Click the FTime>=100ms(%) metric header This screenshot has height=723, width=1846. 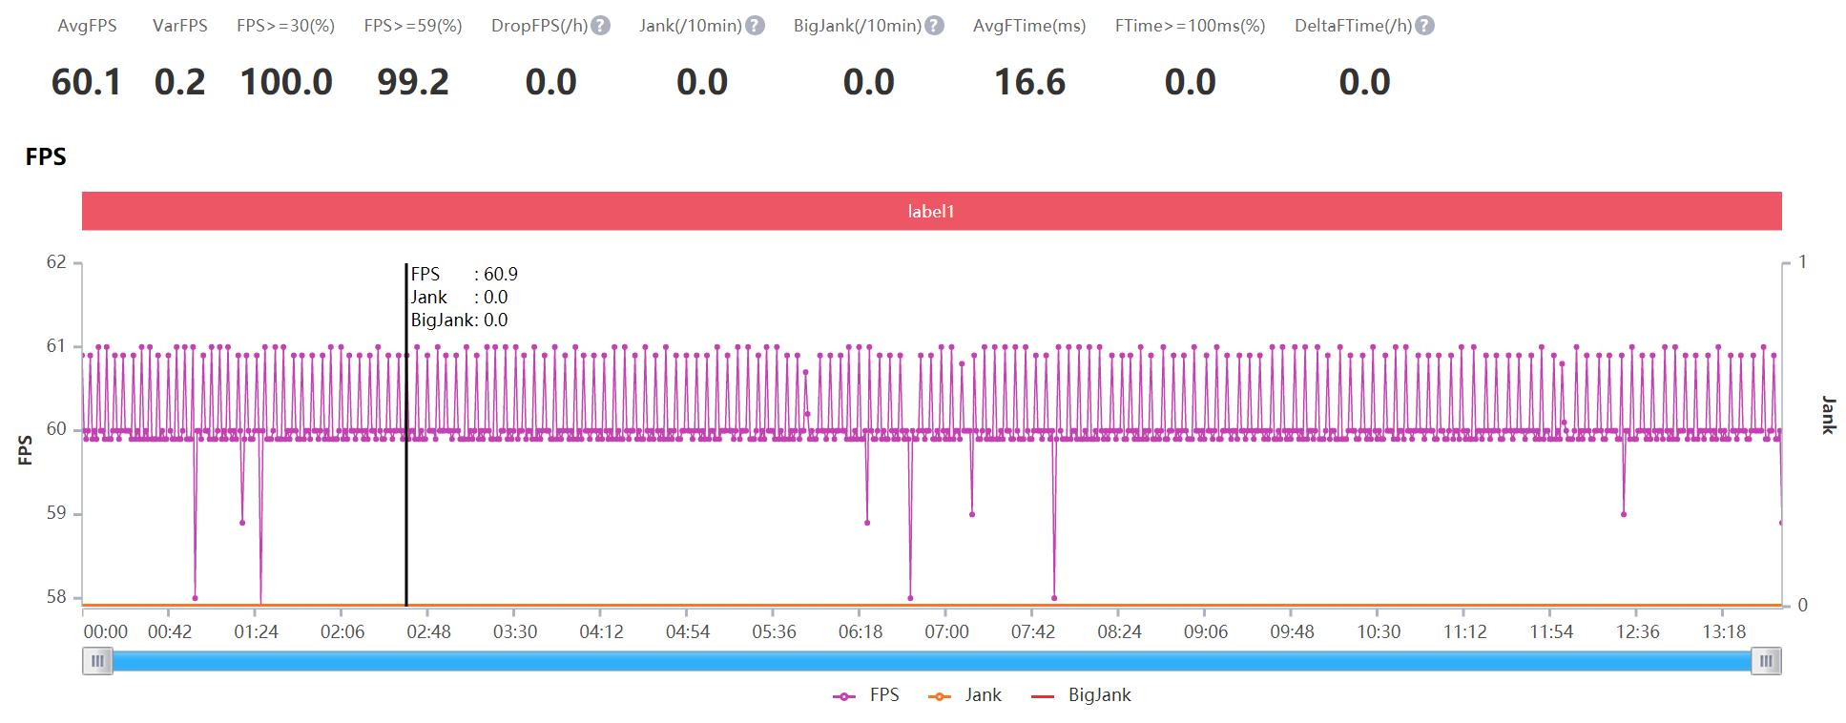(x=1190, y=26)
